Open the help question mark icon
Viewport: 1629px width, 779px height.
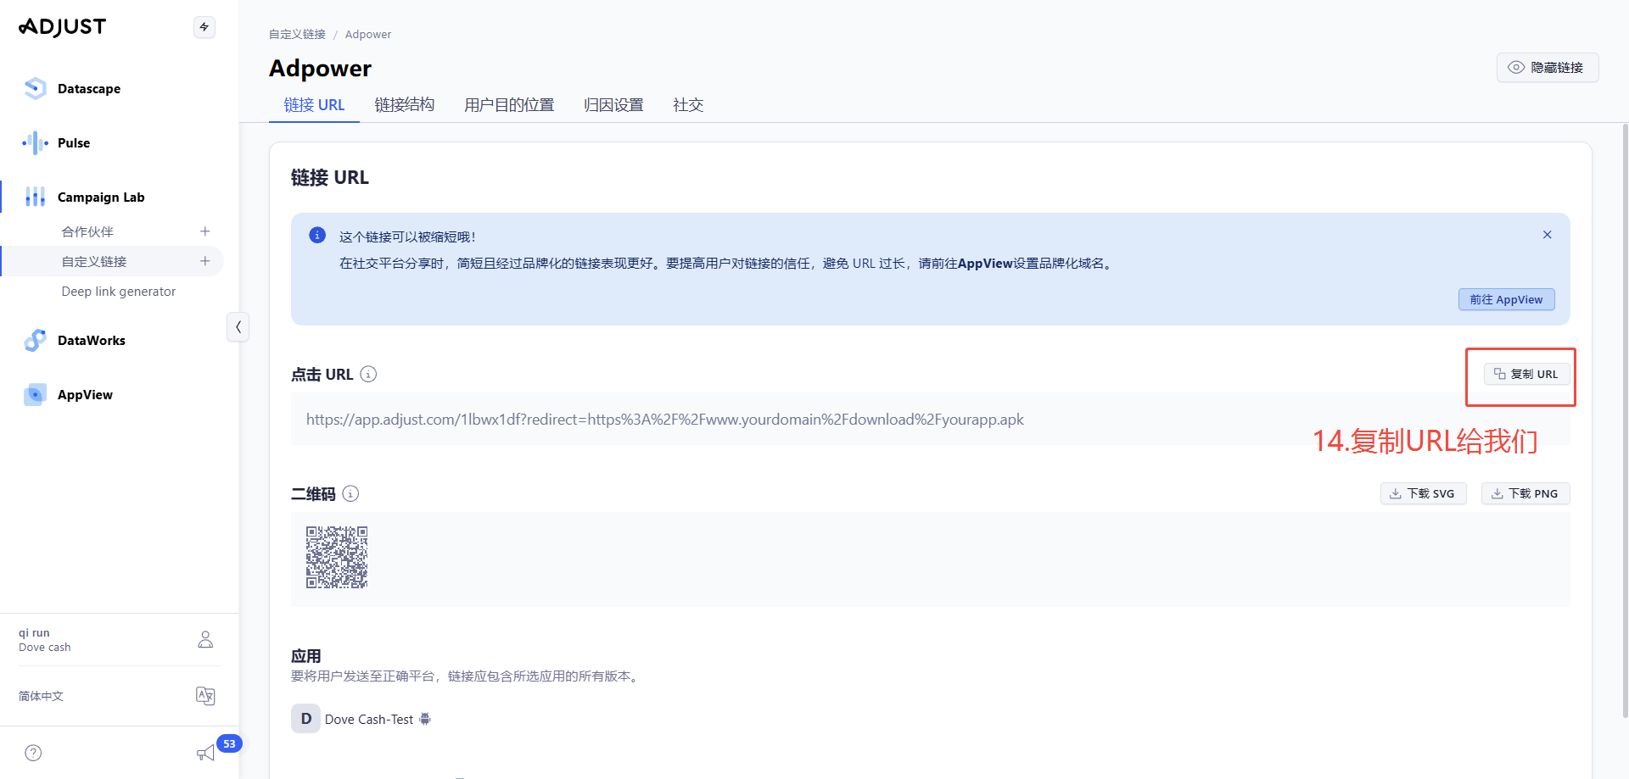click(33, 753)
